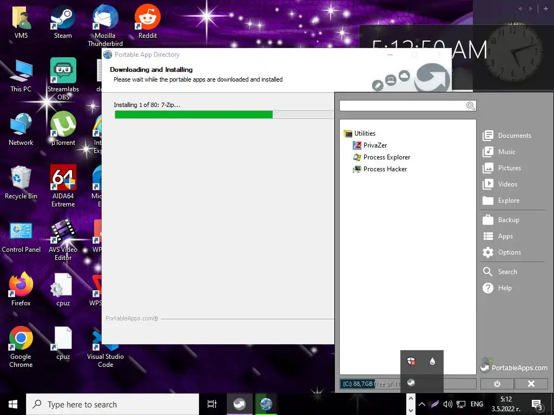Collapse the Utilities folder category
The image size is (554, 415).
[360, 133]
